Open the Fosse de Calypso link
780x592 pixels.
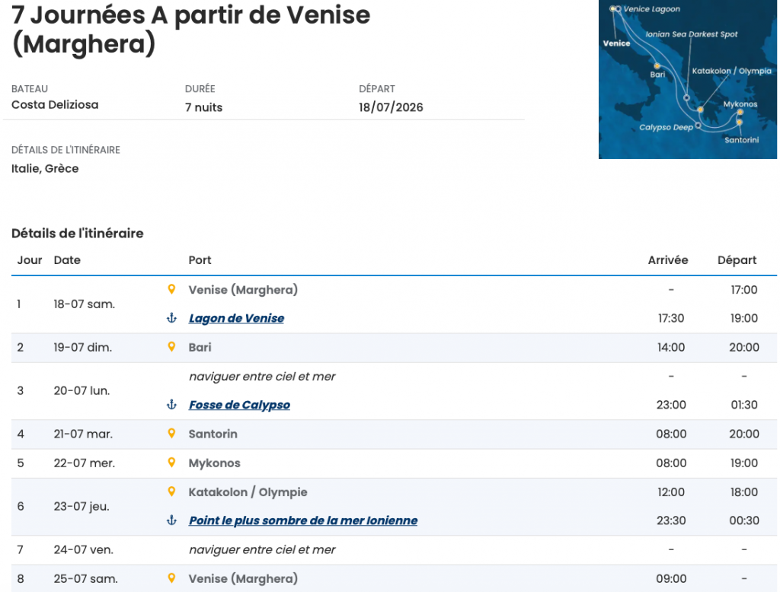click(x=239, y=405)
